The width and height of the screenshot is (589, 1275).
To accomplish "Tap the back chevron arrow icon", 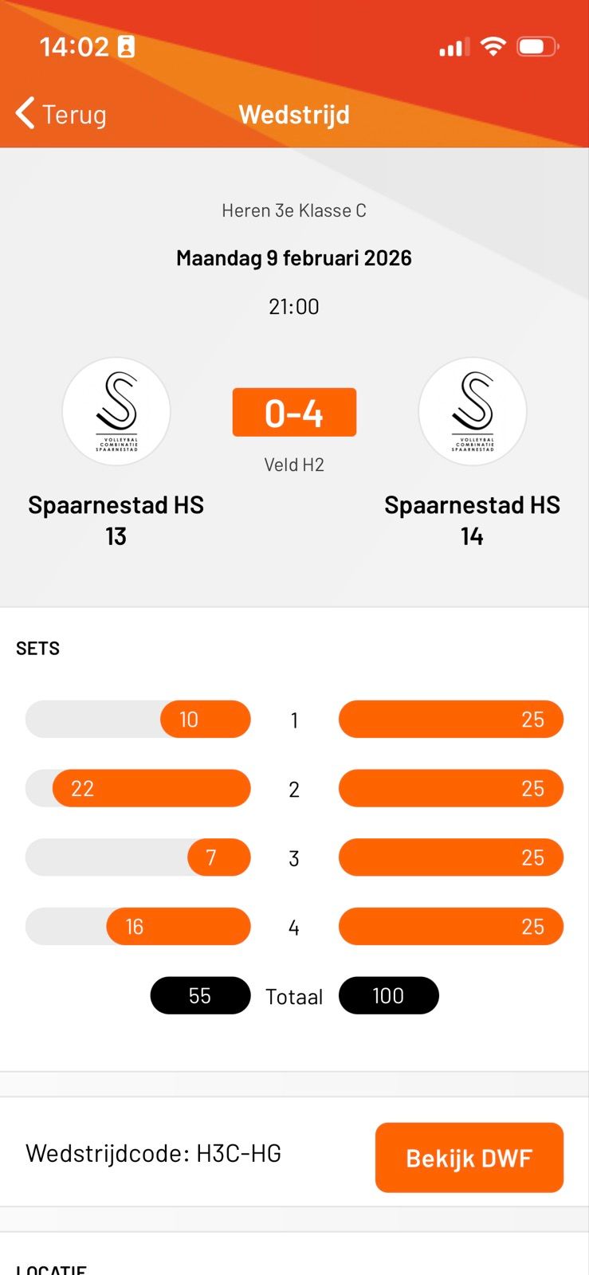I will pos(26,113).
